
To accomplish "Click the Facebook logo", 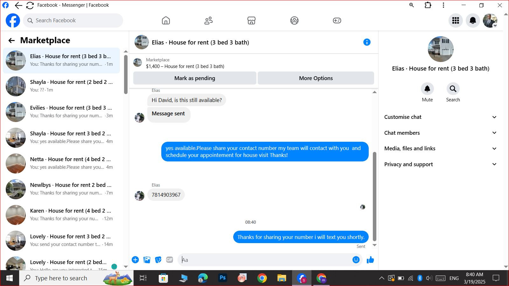I will point(13,21).
